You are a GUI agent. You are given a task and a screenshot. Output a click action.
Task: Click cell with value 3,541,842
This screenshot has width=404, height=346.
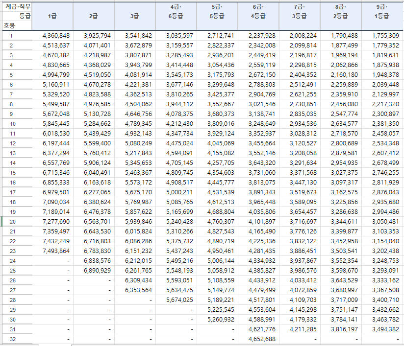(x=135, y=36)
